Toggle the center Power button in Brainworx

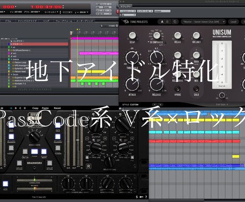pos(35,151)
